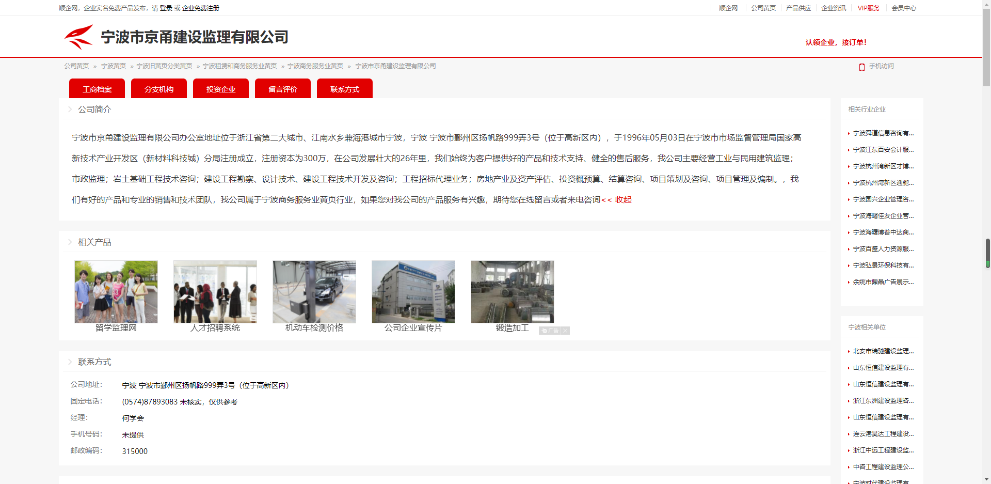Open related company 宁波弘昊环保科技有...

pyautogui.click(x=883, y=266)
